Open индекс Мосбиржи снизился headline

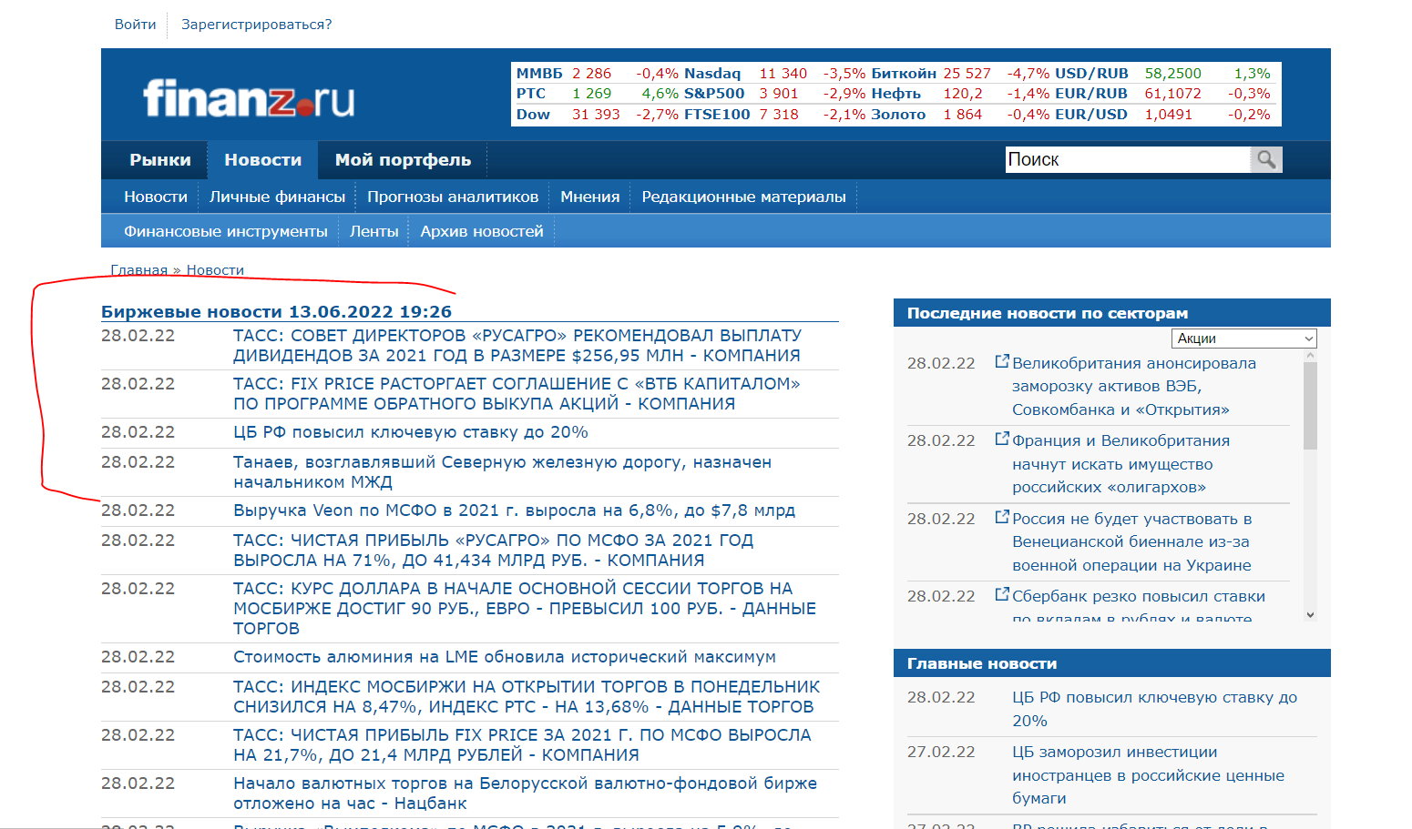(527, 697)
